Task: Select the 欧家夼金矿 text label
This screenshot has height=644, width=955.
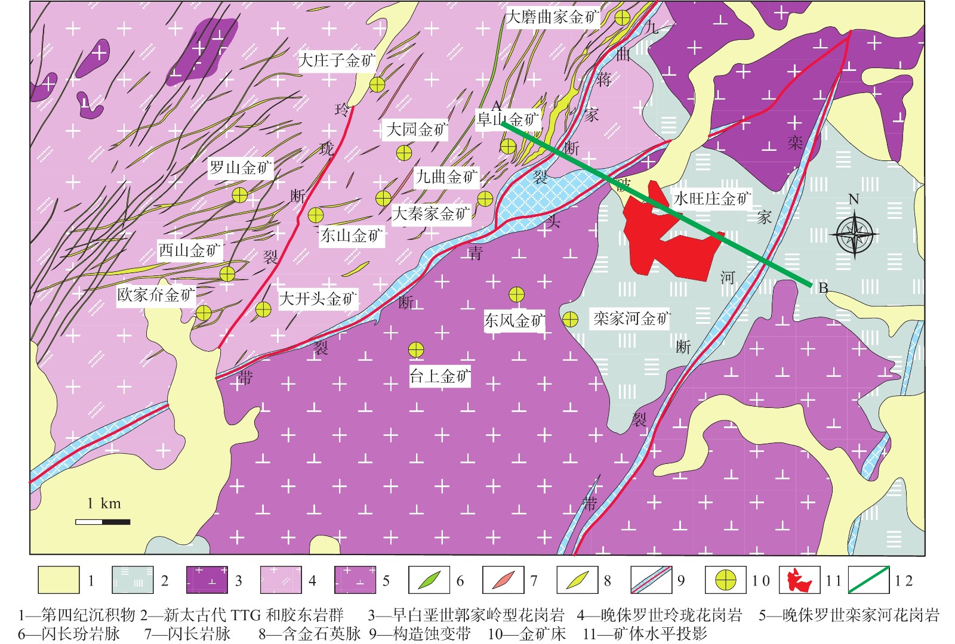Action: click(156, 295)
